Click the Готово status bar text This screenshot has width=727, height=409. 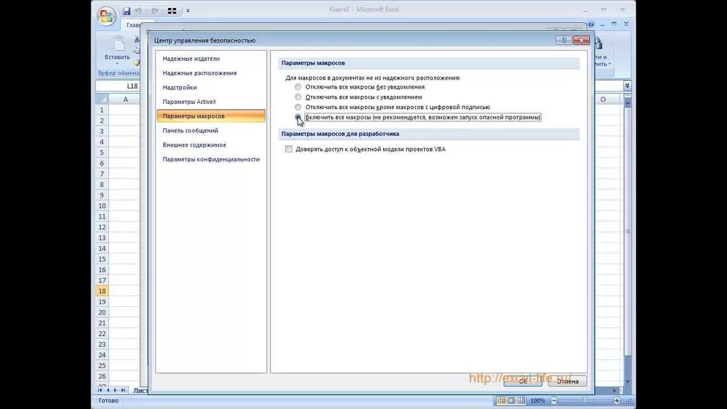point(108,400)
